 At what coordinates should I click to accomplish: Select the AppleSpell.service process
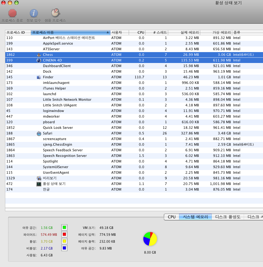coord(134,43)
